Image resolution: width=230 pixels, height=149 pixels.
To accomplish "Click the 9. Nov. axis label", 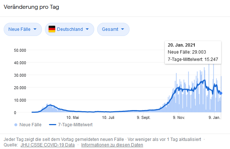I will pyautogui.click(x=179, y=118).
